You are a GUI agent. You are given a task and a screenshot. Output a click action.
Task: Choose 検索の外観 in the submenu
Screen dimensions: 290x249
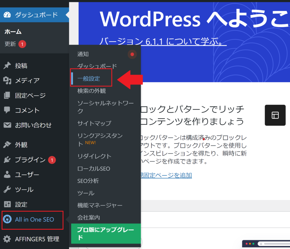point(91,91)
